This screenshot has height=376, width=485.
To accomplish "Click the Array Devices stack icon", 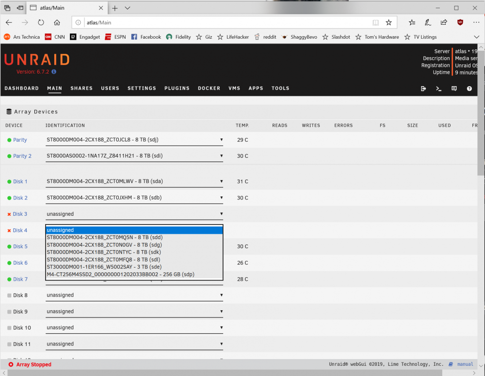I will 9,111.
